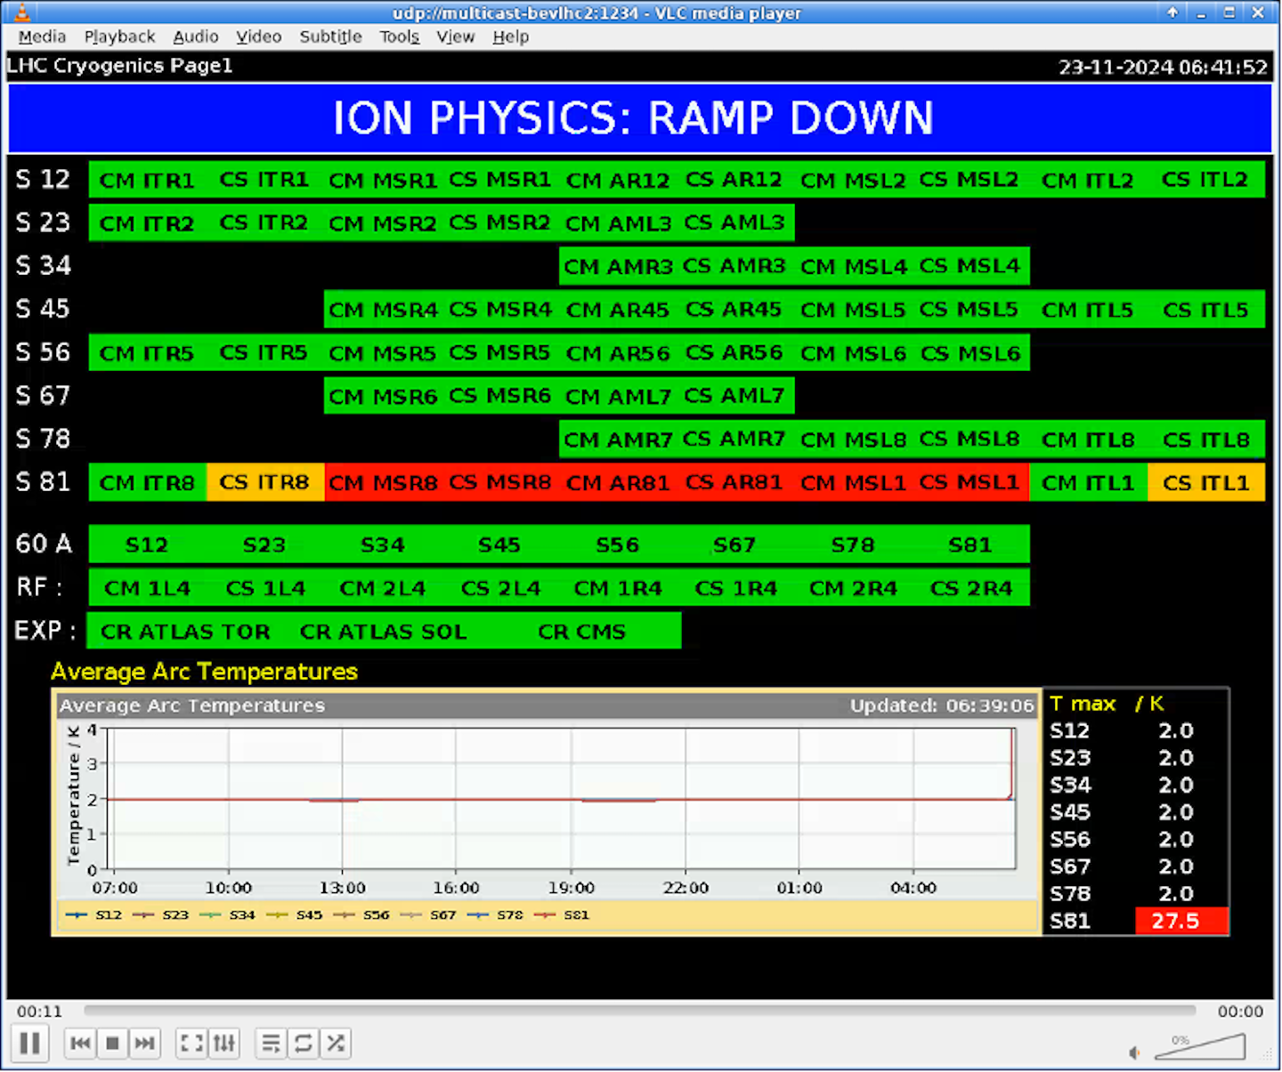Viewport: 1282px width, 1072px height.
Task: Toggle loop playback mode
Action: (x=304, y=1043)
